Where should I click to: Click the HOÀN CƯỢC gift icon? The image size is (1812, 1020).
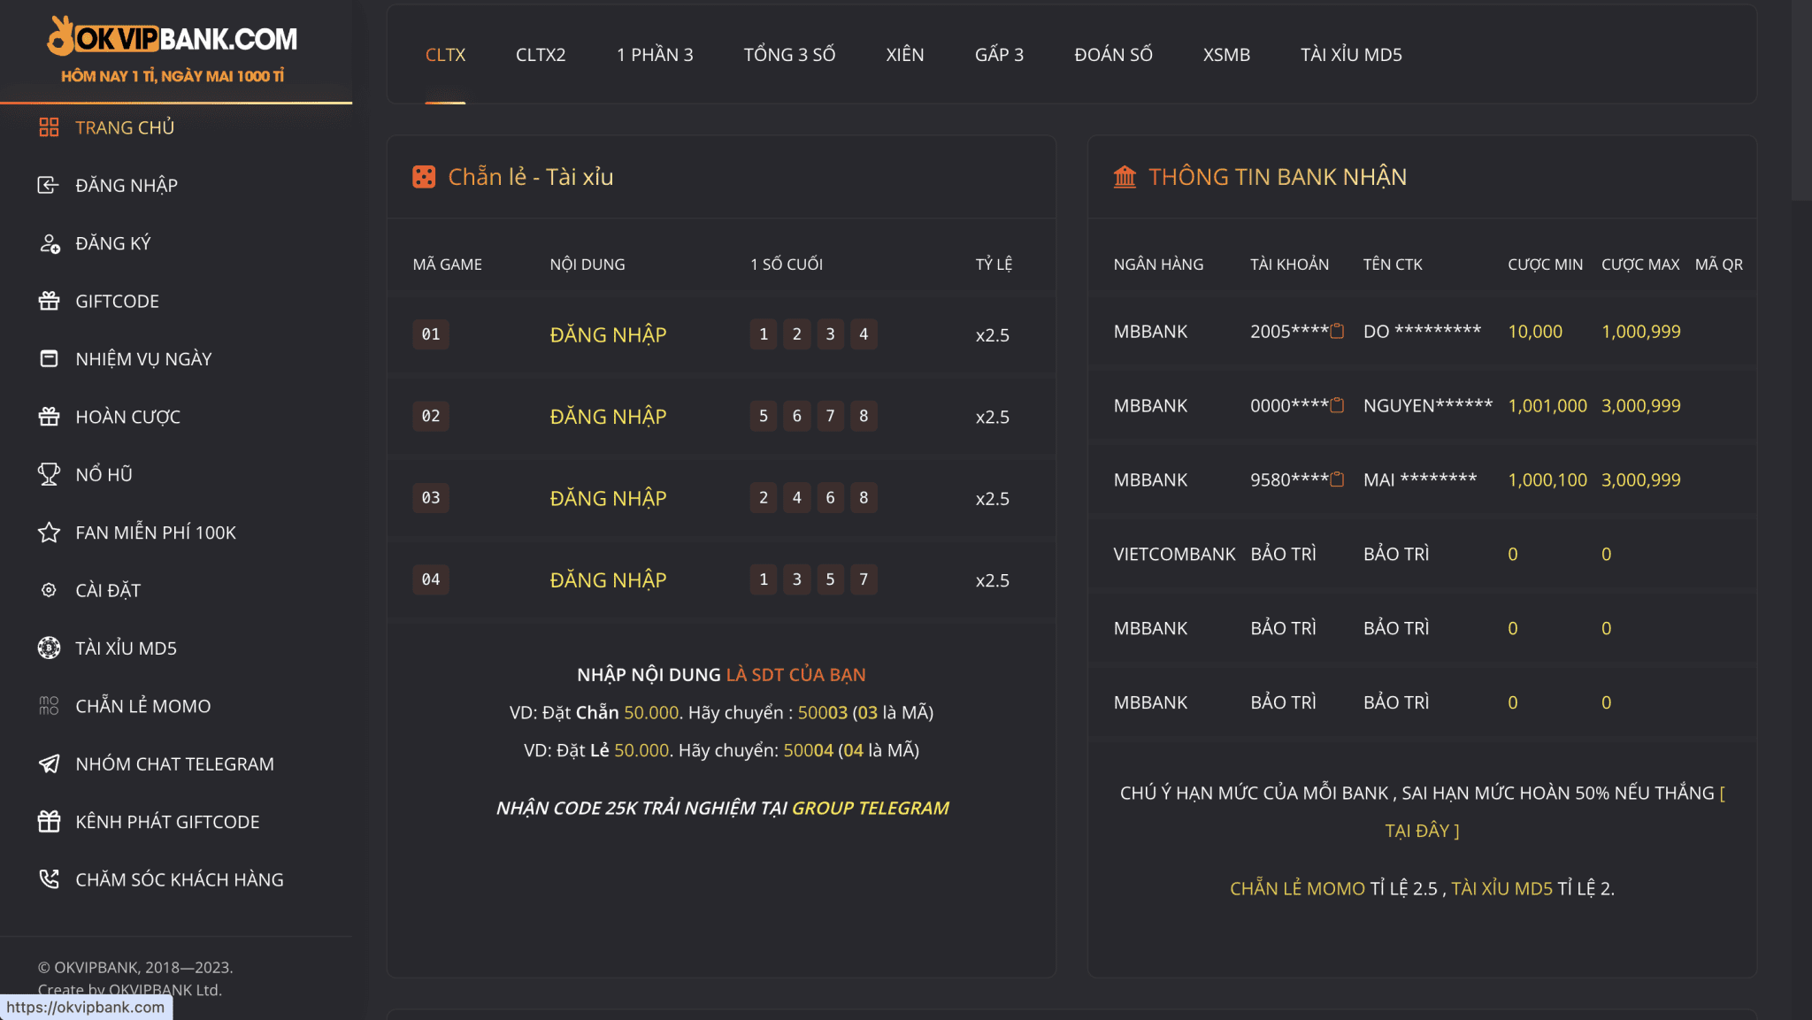pos(49,417)
